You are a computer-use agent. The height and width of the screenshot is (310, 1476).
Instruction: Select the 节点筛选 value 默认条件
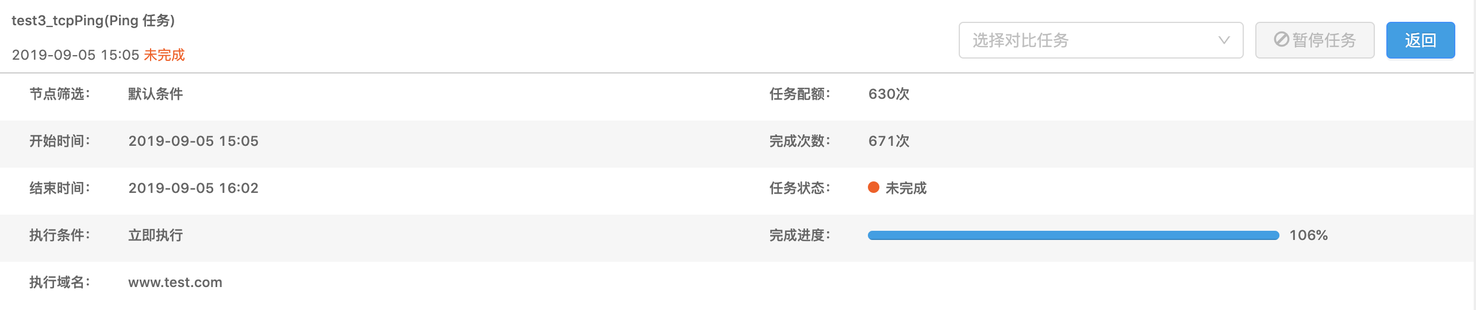155,94
